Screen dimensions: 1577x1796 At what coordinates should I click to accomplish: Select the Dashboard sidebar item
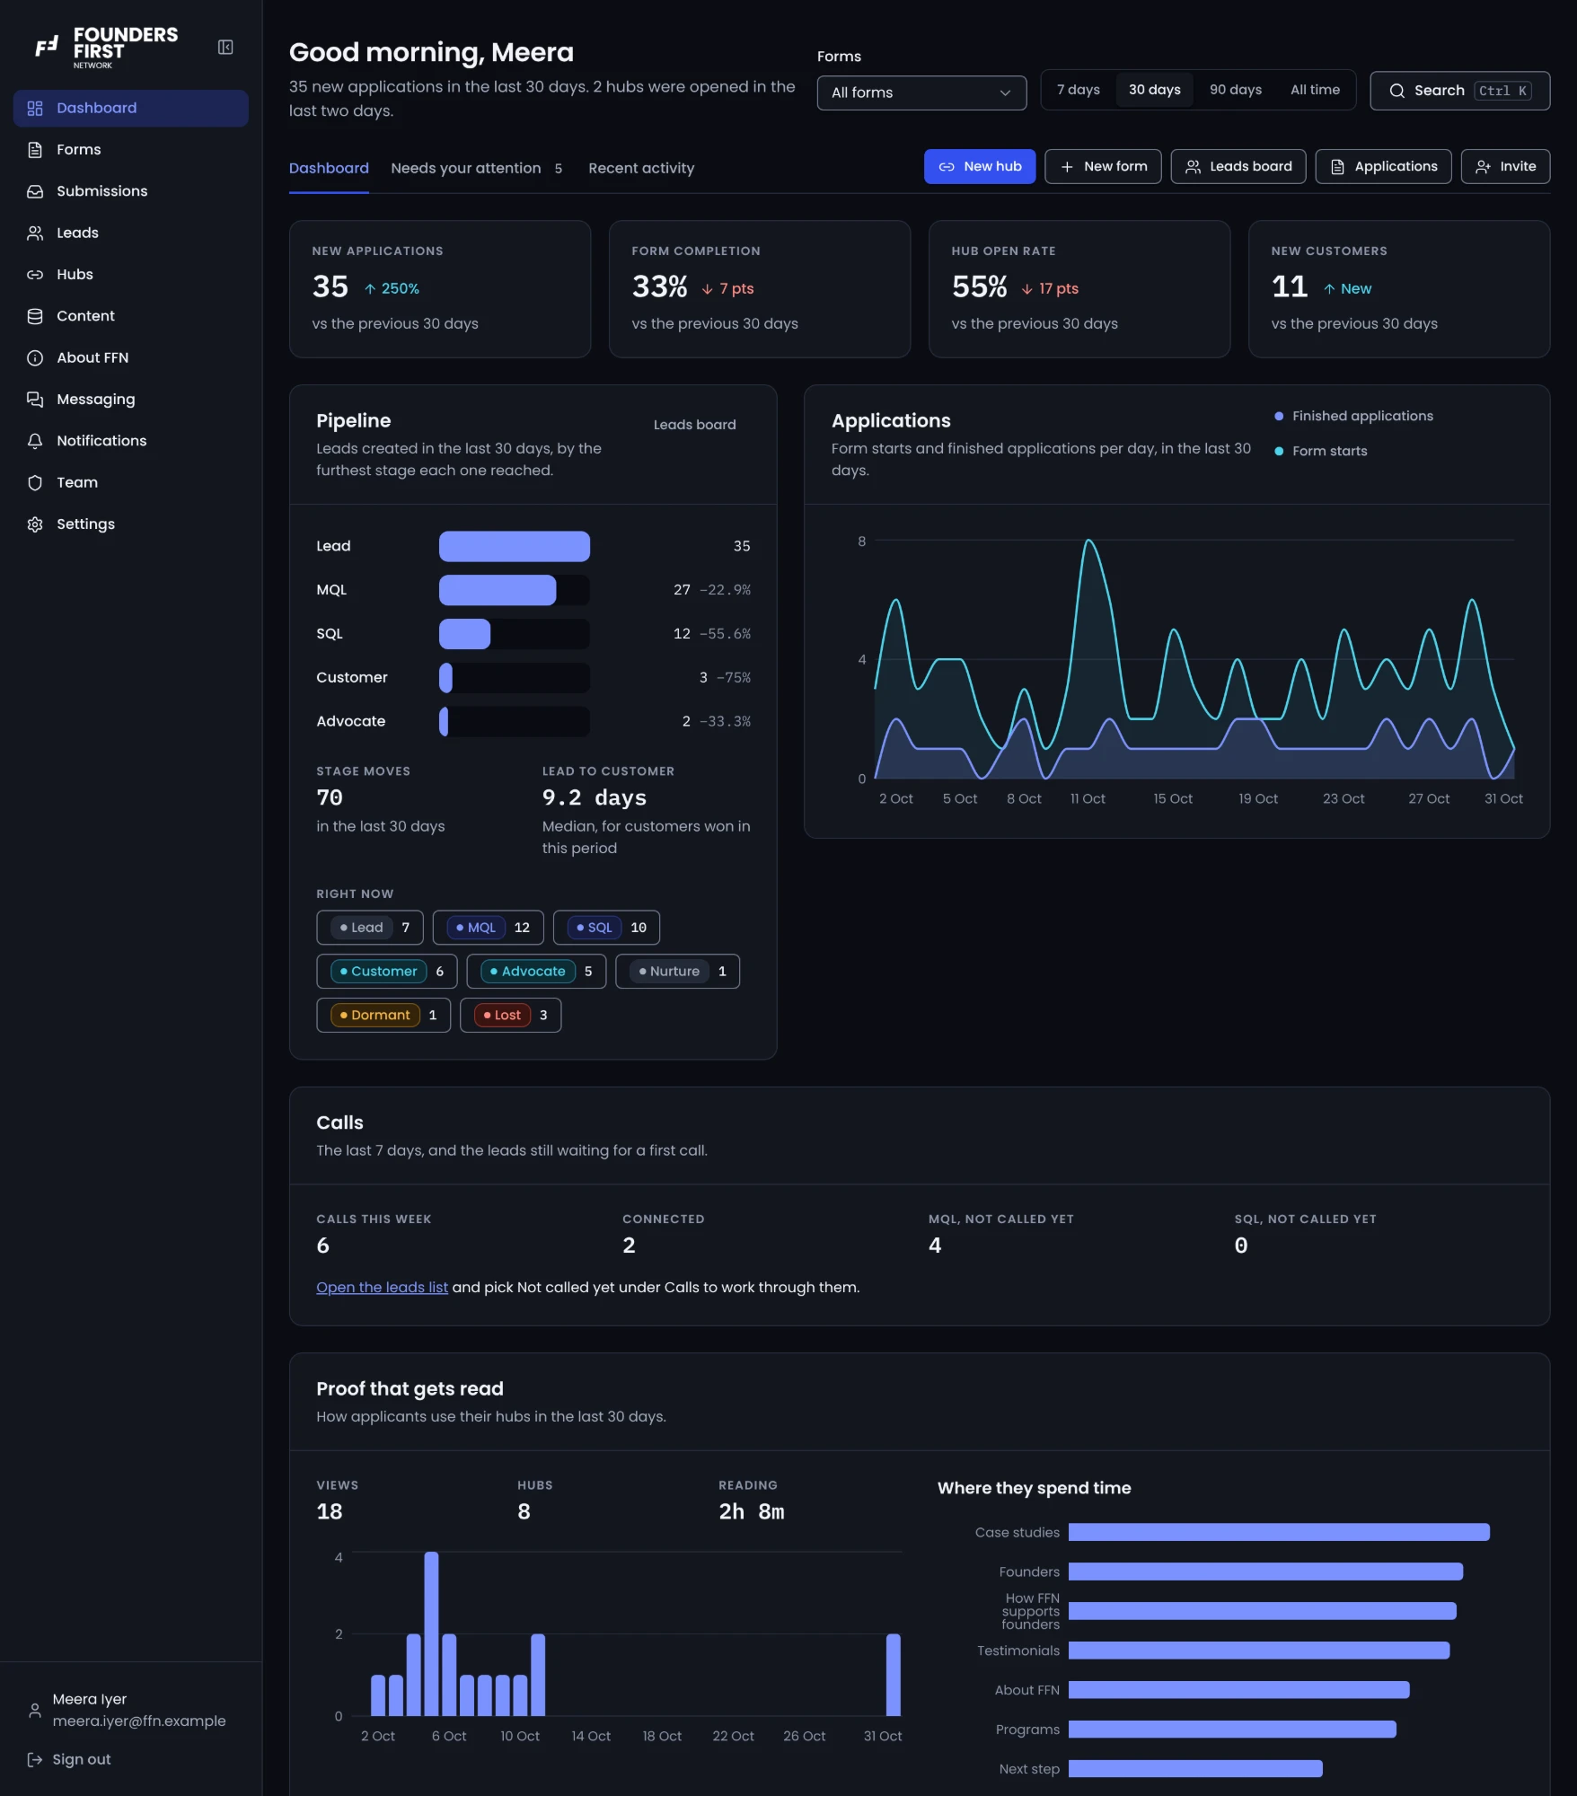tap(131, 108)
